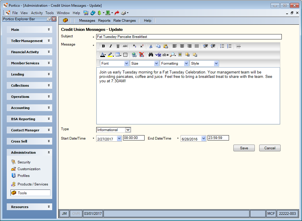Run spell check in editor toolbar
The width and height of the screenshot is (302, 221).
(x=158, y=55)
